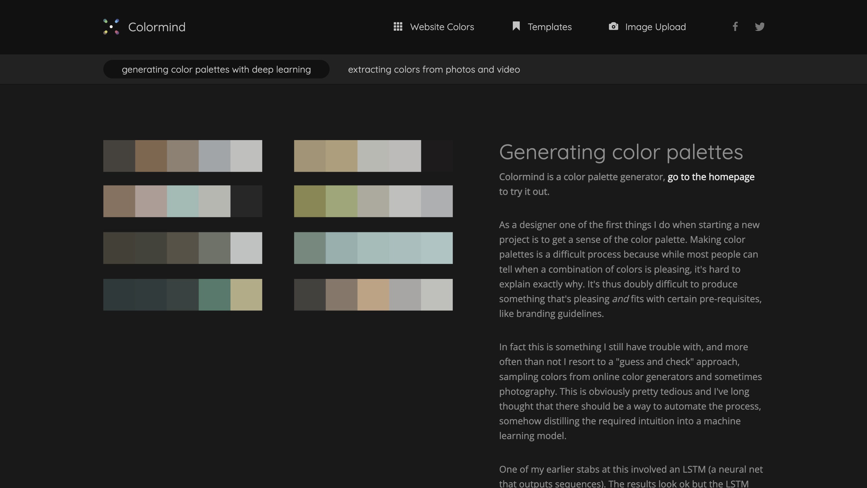Click the Templates bookmark icon
The width and height of the screenshot is (867, 488).
pos(516,26)
